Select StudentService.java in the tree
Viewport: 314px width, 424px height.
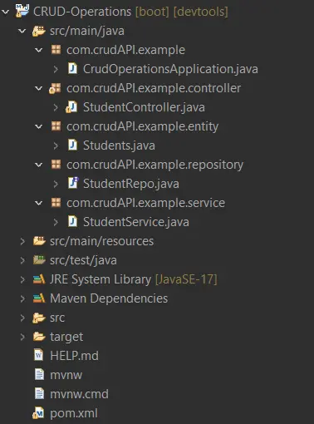[136, 222]
